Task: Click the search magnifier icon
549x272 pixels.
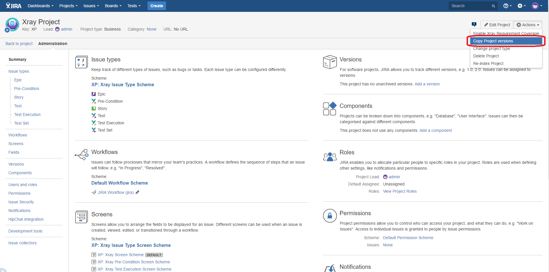Action: point(493,6)
